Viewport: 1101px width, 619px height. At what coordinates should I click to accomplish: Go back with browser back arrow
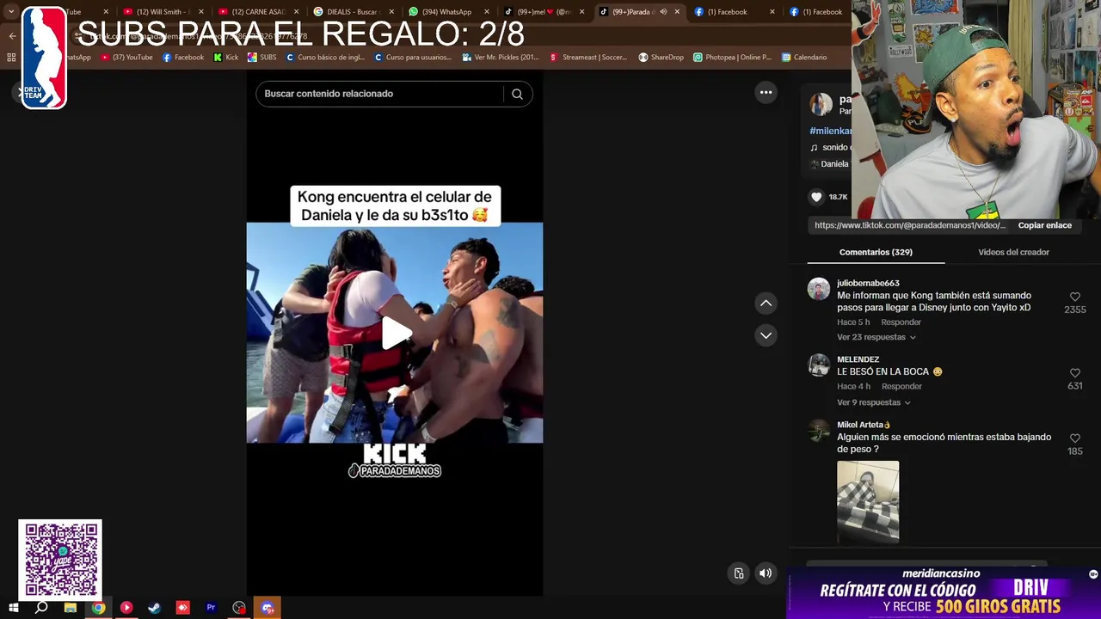tap(12, 36)
